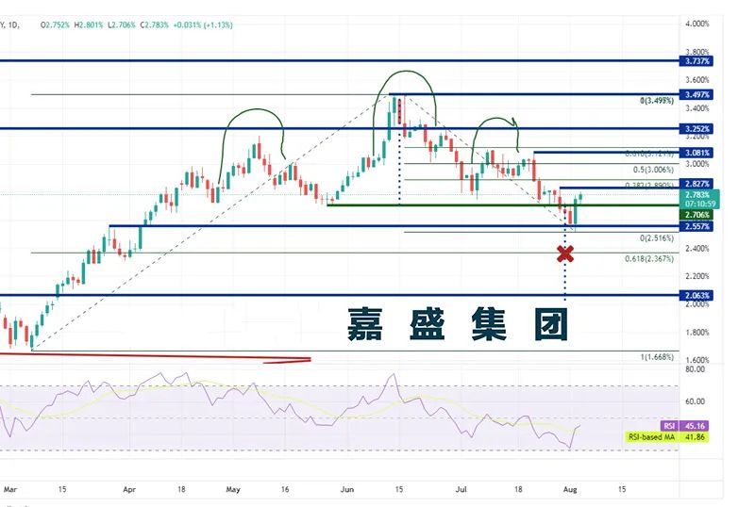Screen dimensions: 755x507
Task: Select the 0.618(2.367%) Fibonacci level label
Action: [x=649, y=259]
